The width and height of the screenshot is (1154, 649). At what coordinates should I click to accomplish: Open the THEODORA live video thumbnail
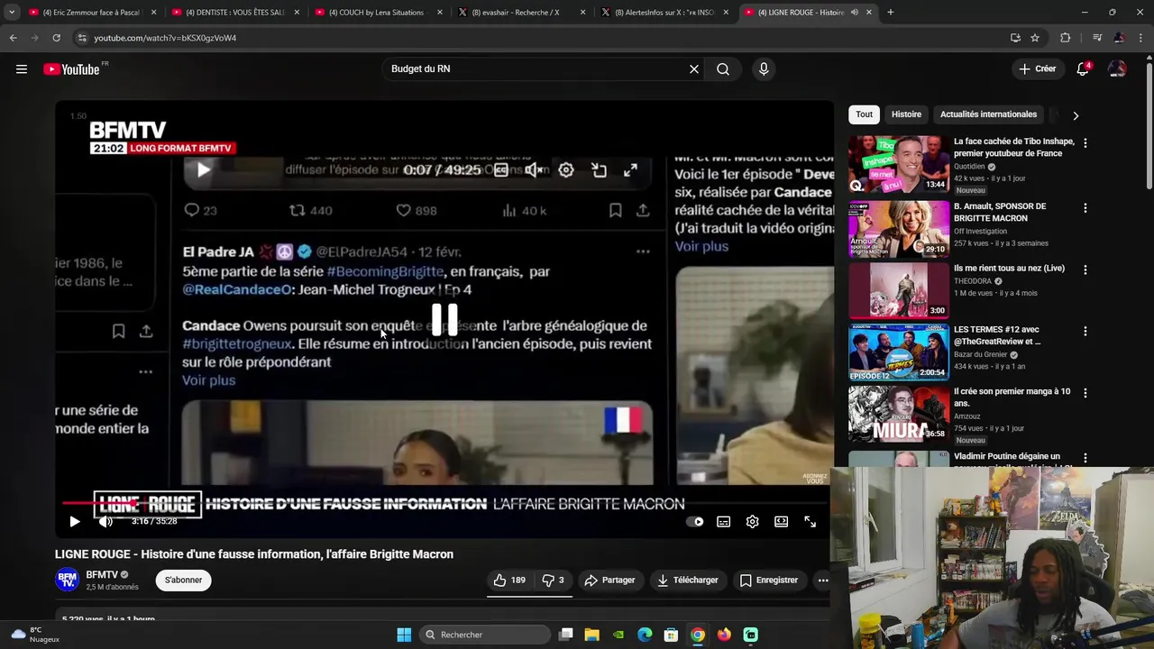tap(899, 290)
